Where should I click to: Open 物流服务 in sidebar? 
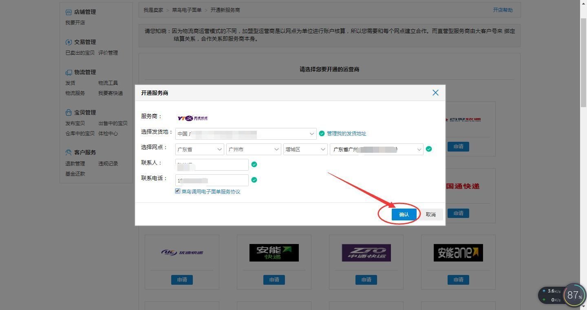75,93
